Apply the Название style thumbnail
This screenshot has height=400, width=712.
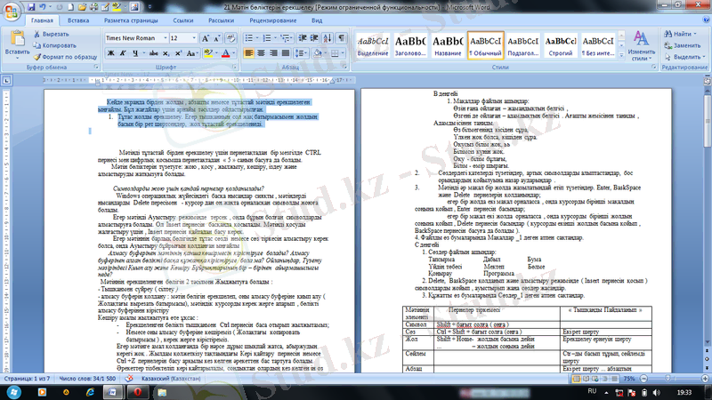tap(449, 44)
